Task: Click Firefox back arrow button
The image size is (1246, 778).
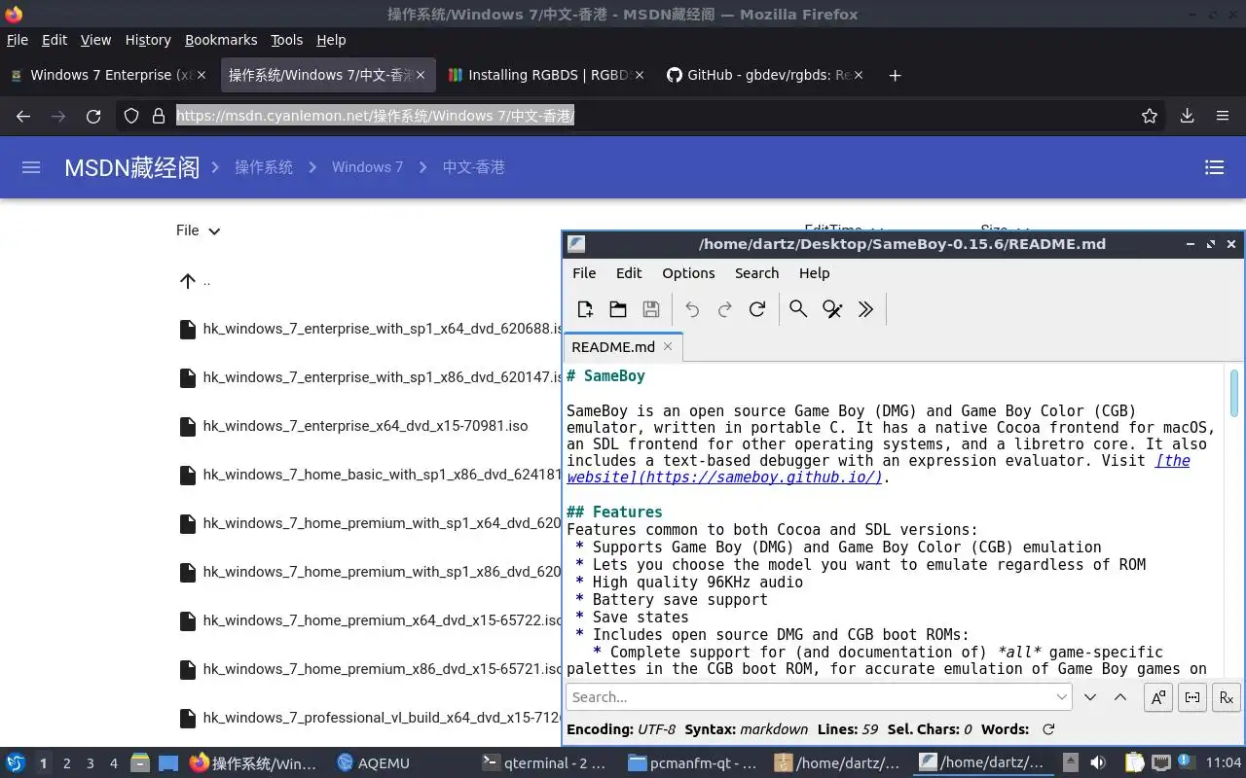Action: [x=23, y=116]
